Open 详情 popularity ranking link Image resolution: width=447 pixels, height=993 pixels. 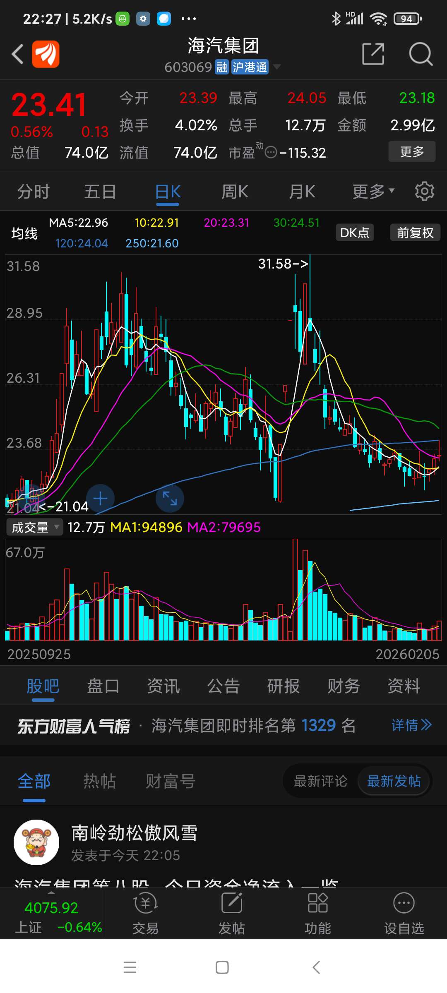(x=411, y=725)
